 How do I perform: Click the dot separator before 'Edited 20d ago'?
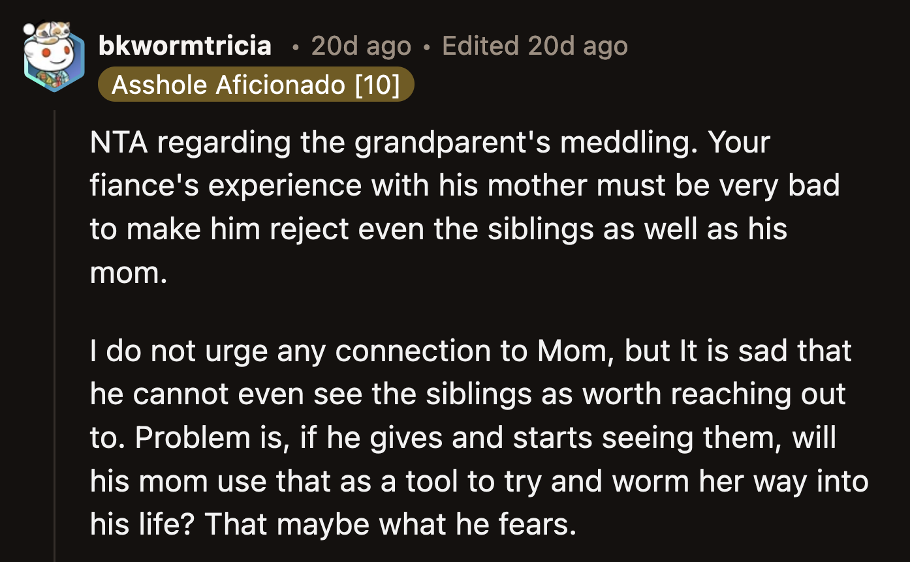pos(427,46)
